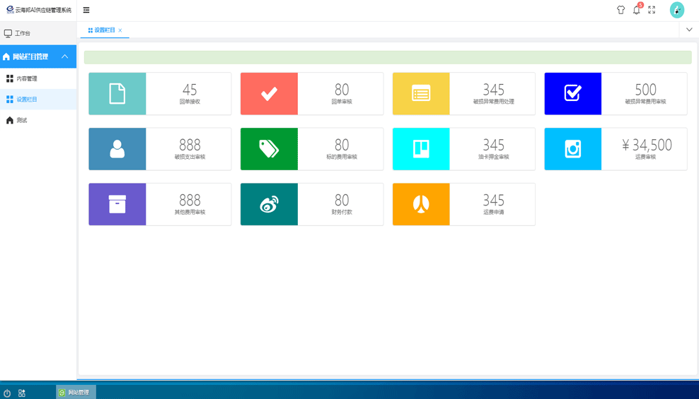Open the 测试 sidebar entry
699x399 pixels.
[x=21, y=120]
